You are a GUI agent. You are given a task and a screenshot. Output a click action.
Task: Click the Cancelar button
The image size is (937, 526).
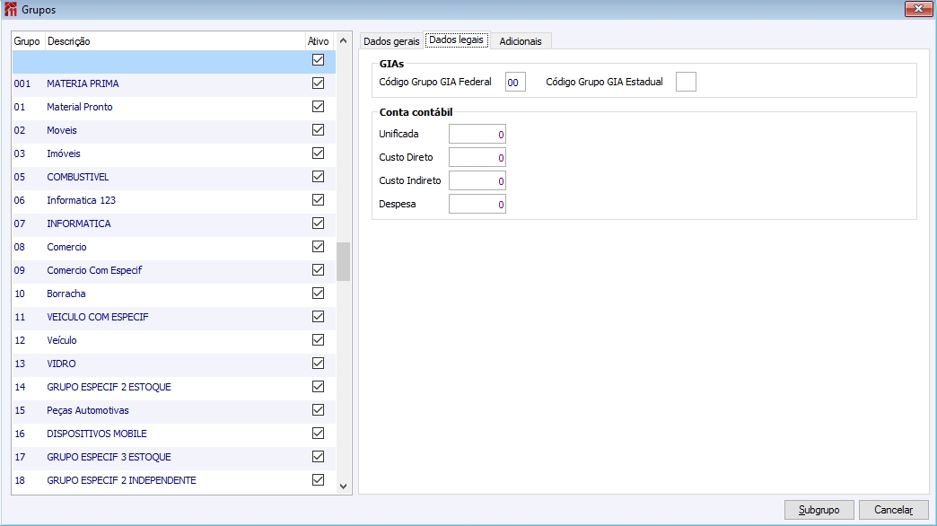point(893,510)
